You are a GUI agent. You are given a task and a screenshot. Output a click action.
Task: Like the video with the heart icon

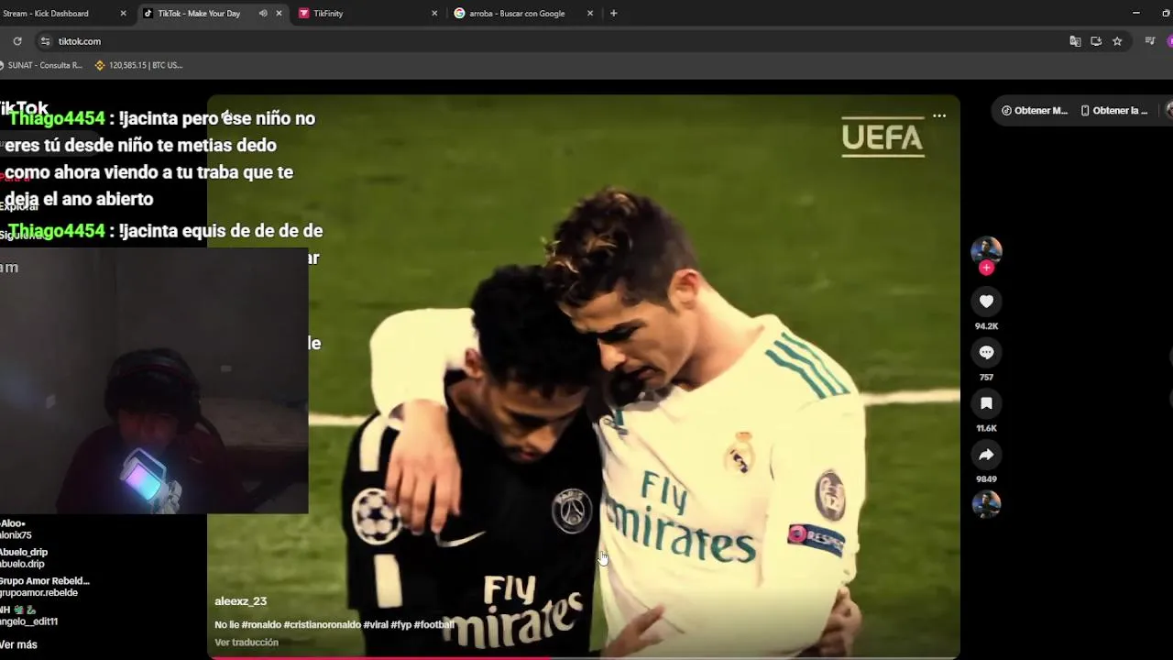(x=986, y=302)
